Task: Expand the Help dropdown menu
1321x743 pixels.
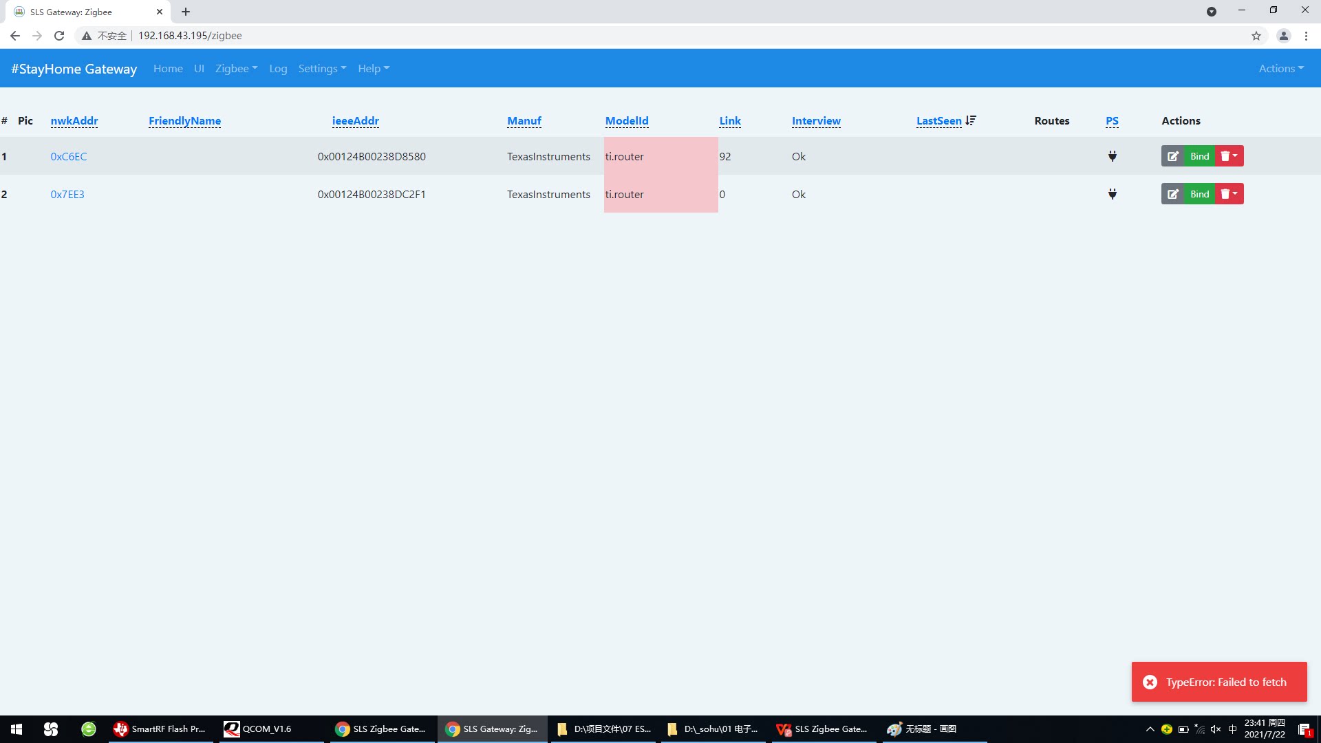Action: [373, 68]
